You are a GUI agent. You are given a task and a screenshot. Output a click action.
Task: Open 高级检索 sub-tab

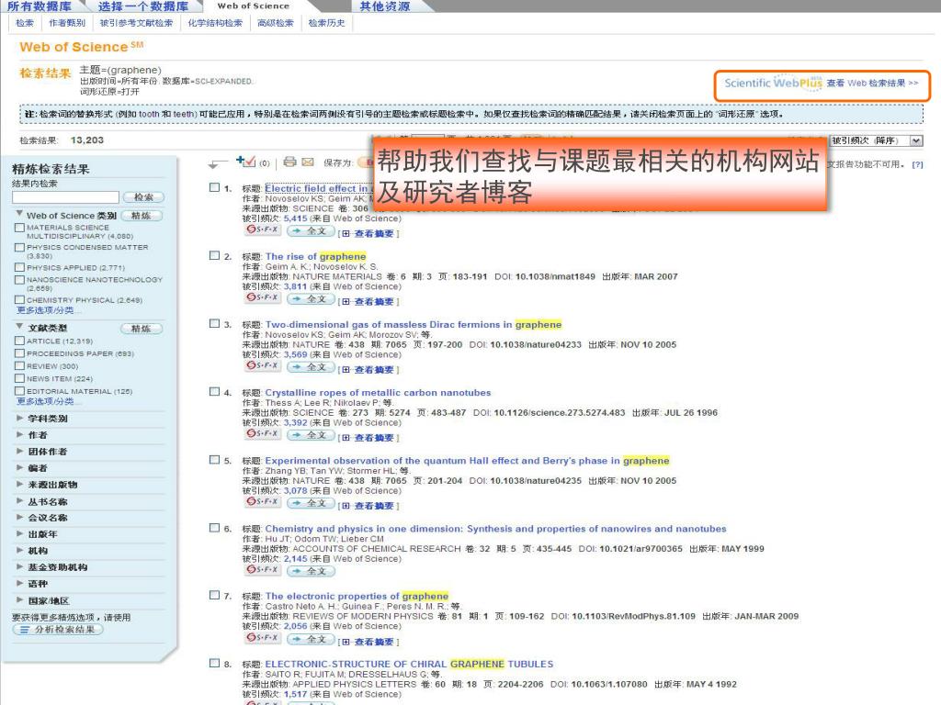[x=276, y=23]
